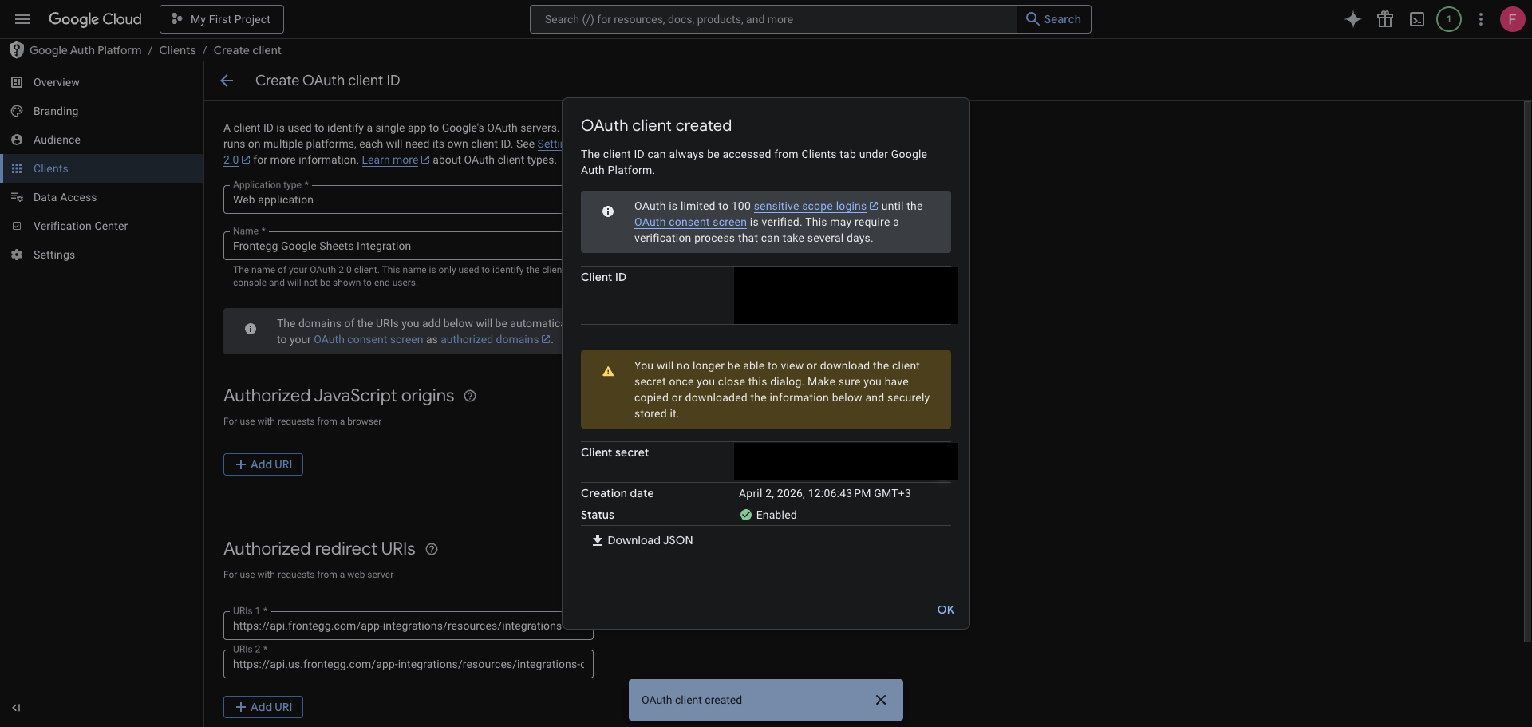This screenshot has width=1532, height=727.
Task: Select Clients in the sidebar
Action: tap(101, 168)
